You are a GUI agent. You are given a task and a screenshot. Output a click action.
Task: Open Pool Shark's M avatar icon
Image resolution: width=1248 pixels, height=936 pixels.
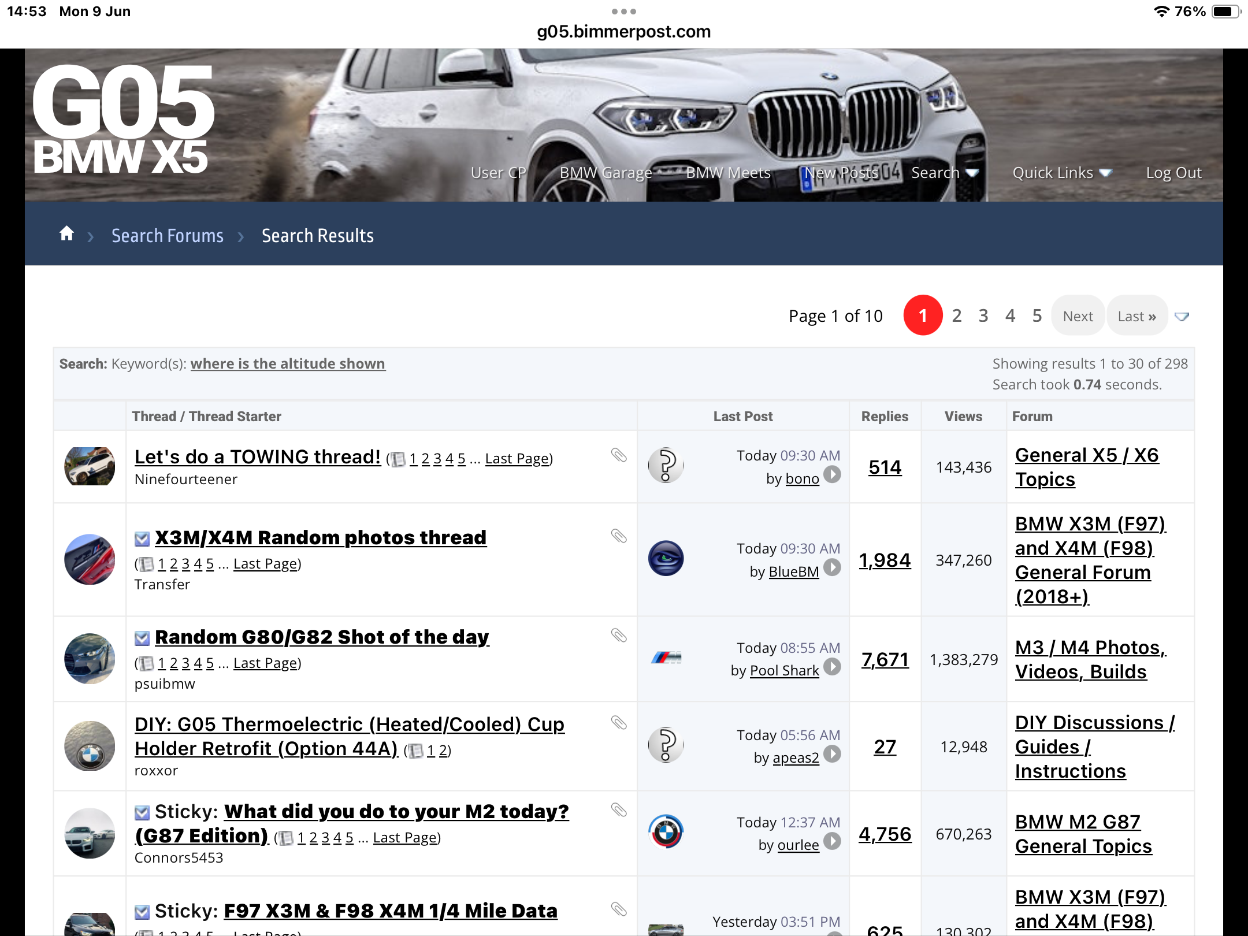point(666,658)
